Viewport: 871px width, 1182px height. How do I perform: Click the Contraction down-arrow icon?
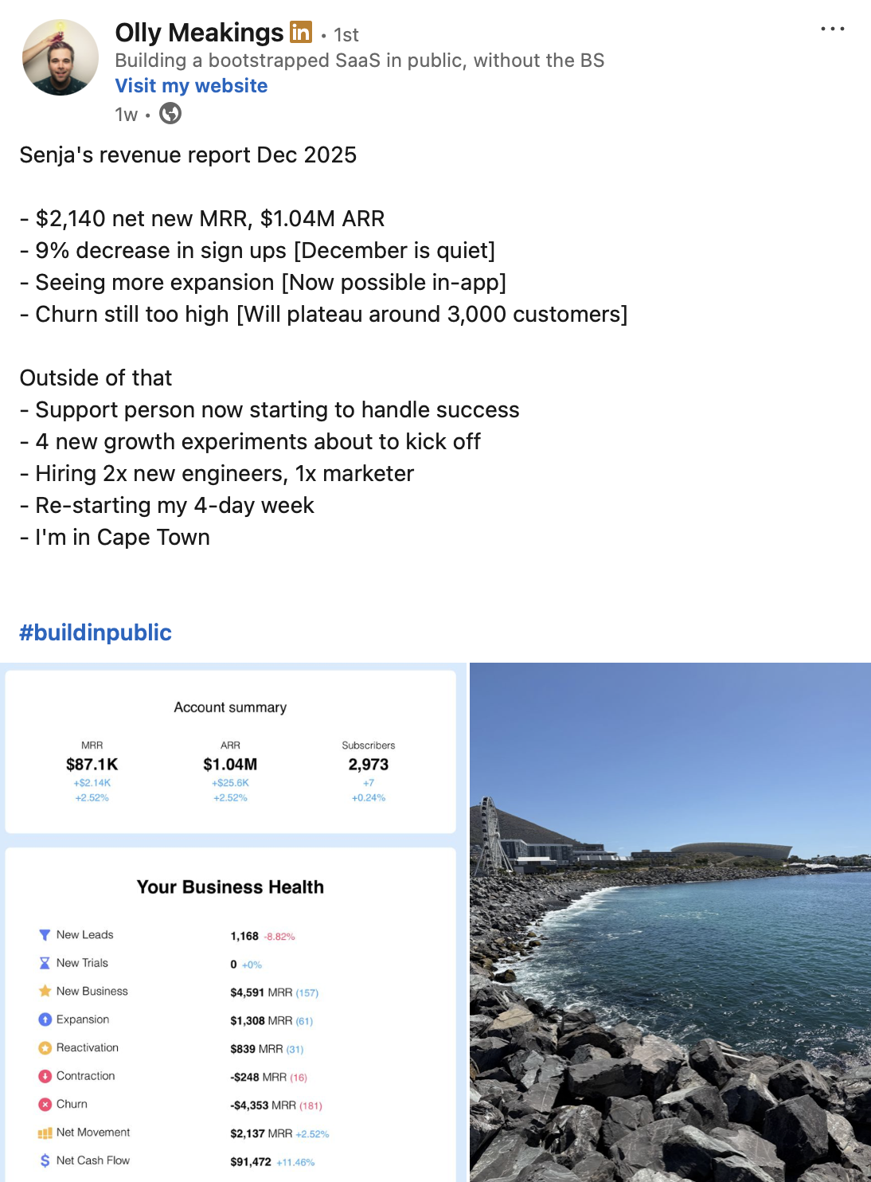pos(45,1076)
